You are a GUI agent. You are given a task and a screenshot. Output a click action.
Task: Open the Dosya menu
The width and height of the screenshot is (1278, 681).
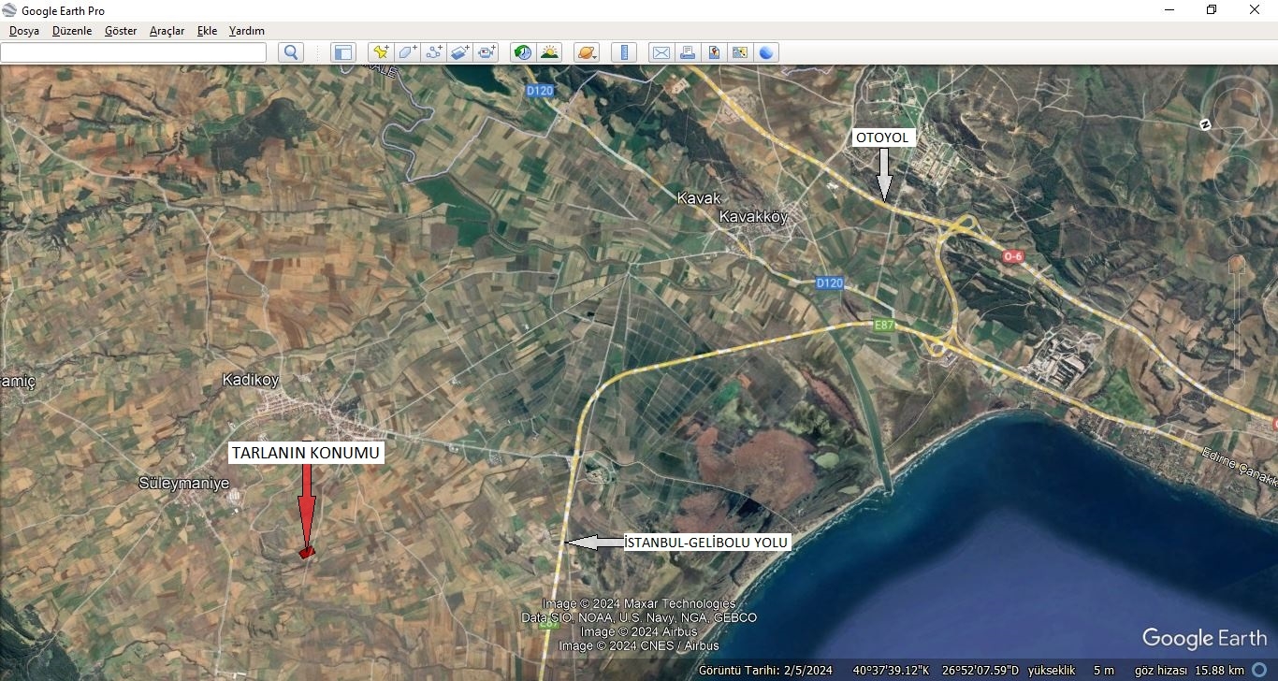click(24, 31)
